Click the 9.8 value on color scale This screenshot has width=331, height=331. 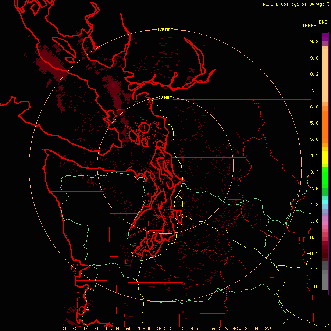tap(314, 41)
